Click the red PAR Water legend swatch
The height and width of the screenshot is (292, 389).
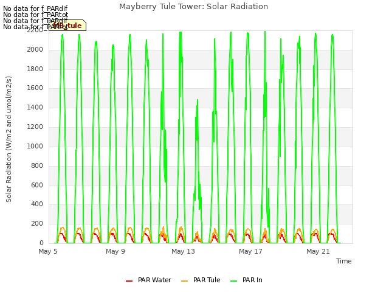point(129,281)
